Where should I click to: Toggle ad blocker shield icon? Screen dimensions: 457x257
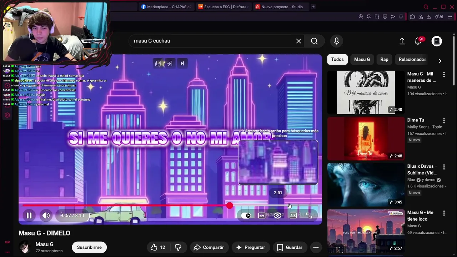385,17
